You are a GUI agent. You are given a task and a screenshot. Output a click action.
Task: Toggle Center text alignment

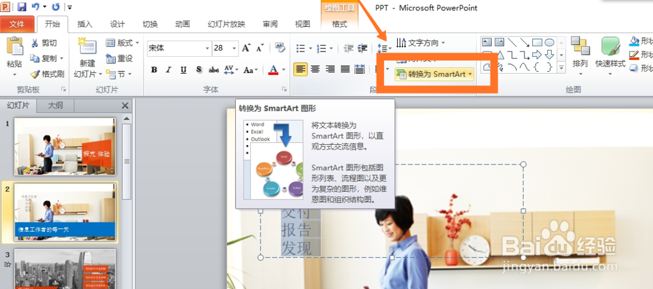[315, 69]
